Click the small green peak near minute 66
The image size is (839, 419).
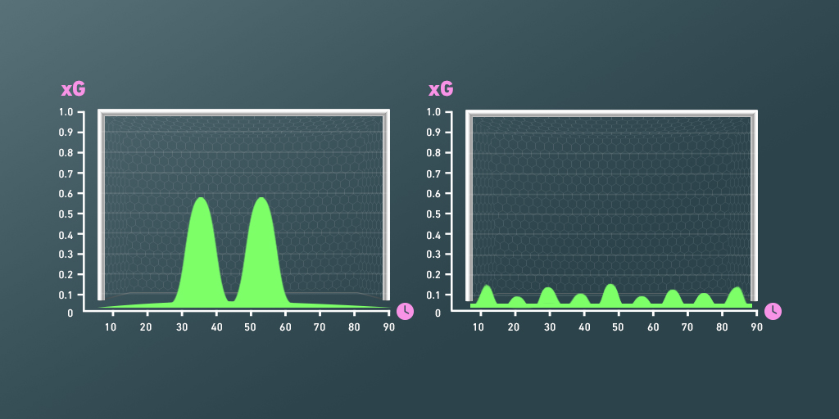[673, 298]
